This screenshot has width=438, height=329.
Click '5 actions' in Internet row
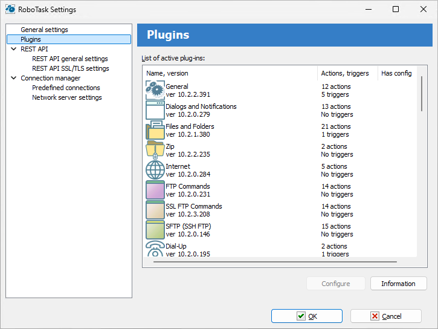coord(334,166)
